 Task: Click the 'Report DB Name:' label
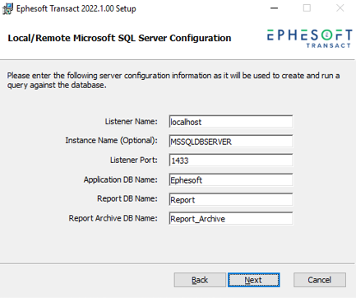[x=127, y=198]
